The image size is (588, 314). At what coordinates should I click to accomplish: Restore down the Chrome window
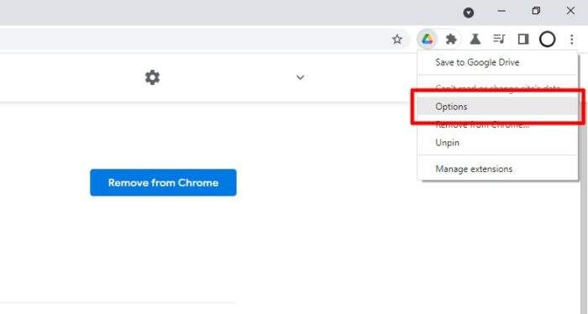click(536, 11)
